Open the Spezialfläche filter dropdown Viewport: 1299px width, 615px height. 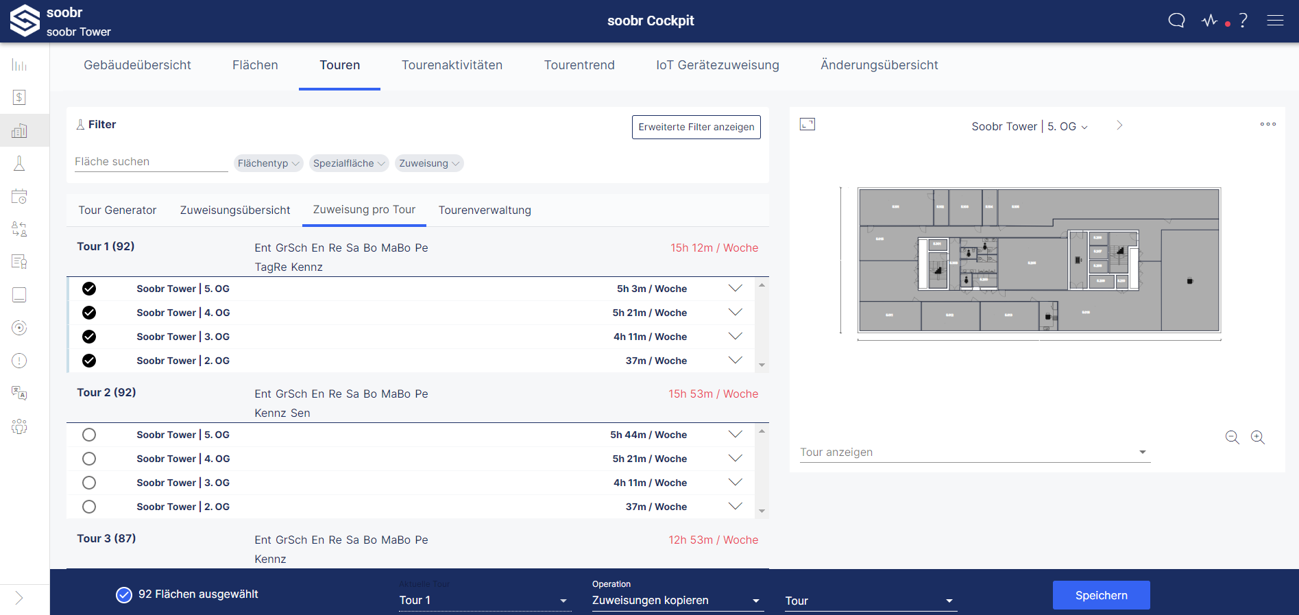(x=349, y=163)
